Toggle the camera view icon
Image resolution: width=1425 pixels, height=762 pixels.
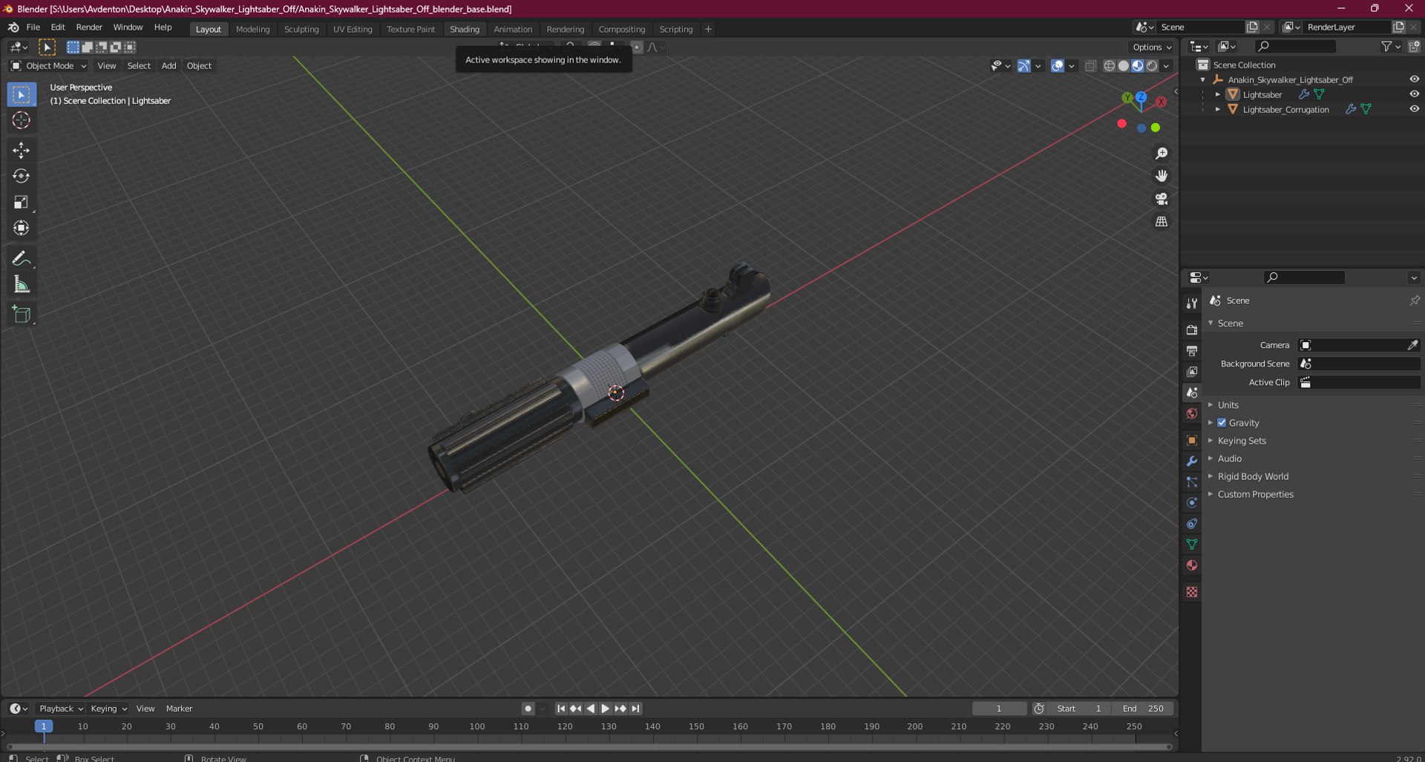1162,199
